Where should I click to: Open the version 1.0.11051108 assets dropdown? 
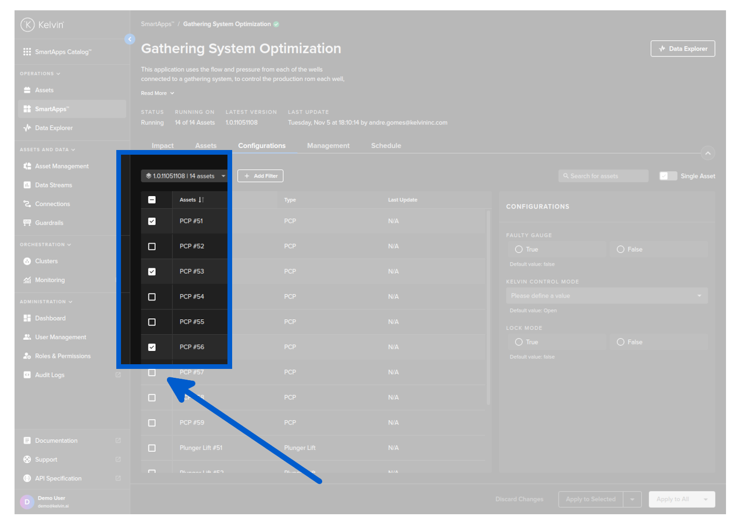click(184, 176)
